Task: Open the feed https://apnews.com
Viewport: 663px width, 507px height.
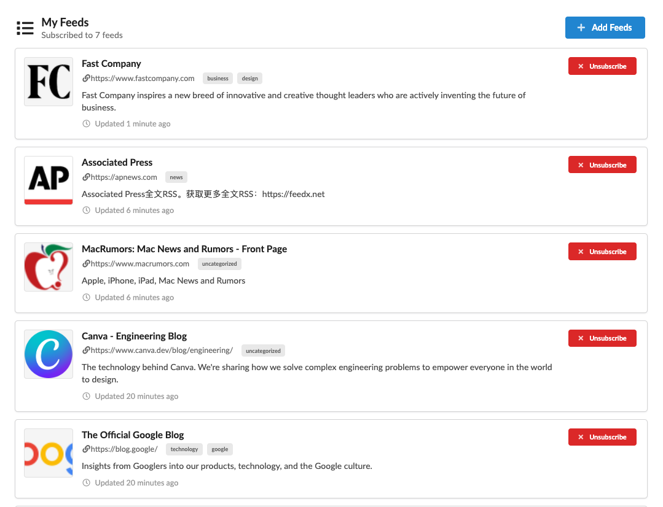Action: click(x=124, y=177)
